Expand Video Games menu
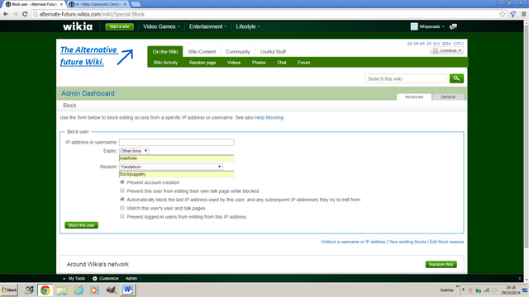 pos(161,26)
